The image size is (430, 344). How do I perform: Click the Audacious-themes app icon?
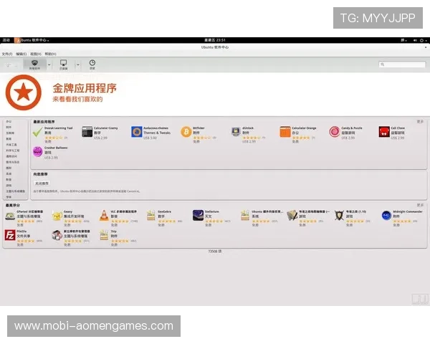tap(137, 132)
